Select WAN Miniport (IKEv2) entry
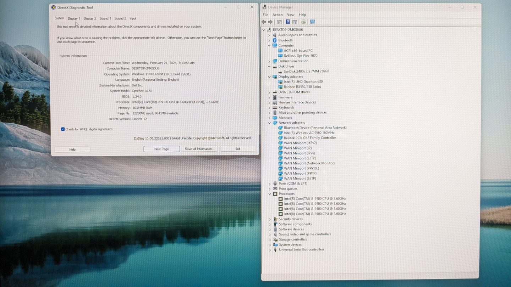 click(300, 143)
